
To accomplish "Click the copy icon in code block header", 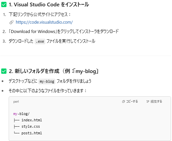I will [123, 102].
